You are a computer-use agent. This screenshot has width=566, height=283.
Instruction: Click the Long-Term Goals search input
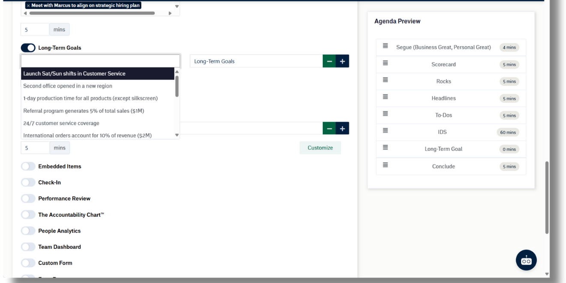point(100,61)
